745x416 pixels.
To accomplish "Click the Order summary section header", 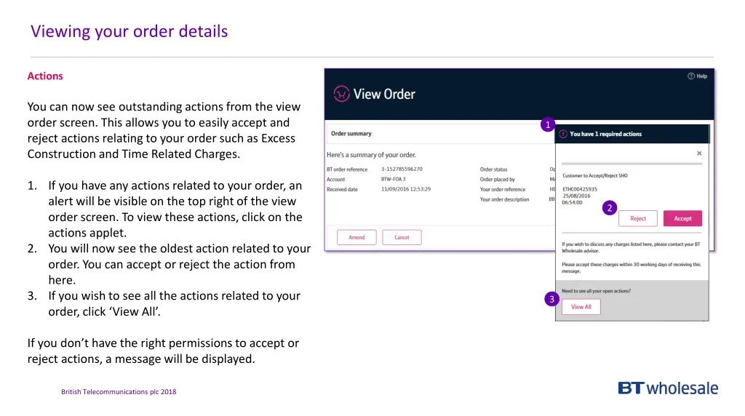I will point(351,134).
